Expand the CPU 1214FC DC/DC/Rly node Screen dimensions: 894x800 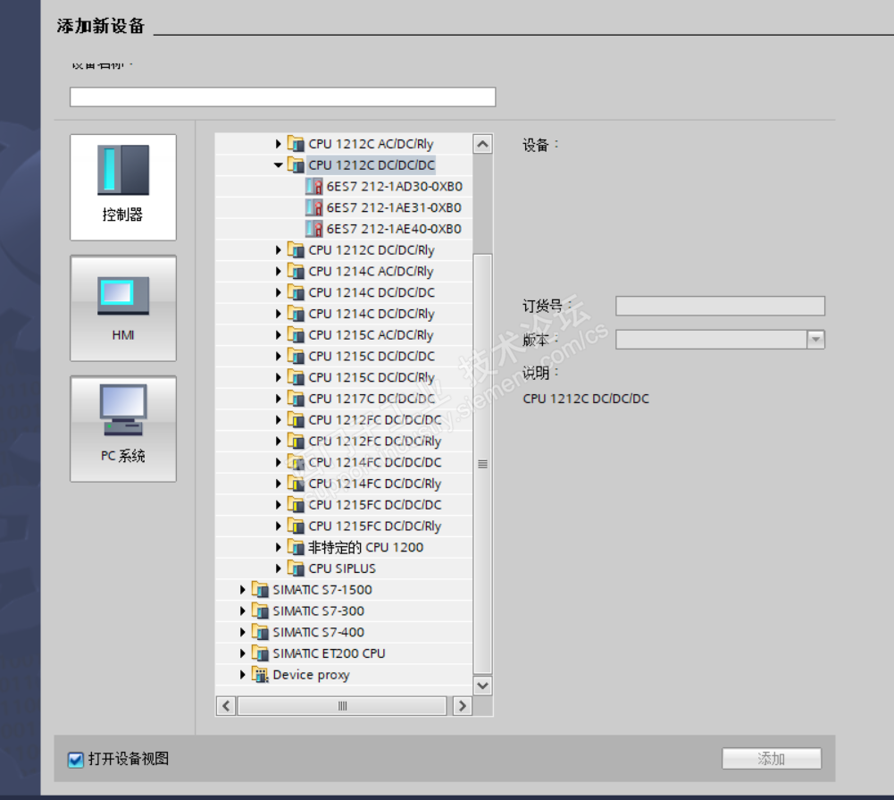click(x=279, y=484)
